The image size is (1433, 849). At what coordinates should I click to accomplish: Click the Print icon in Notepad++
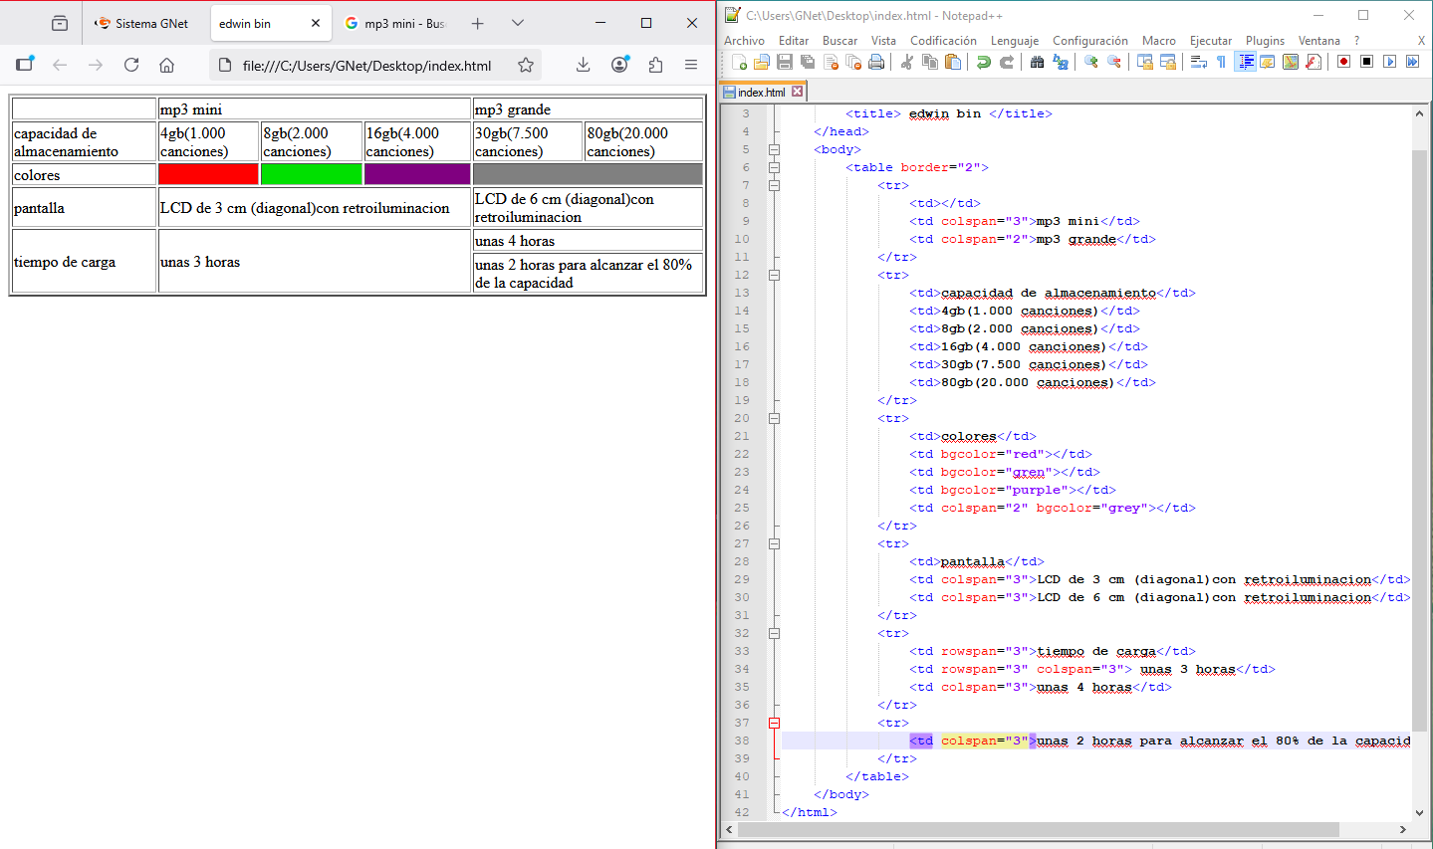click(x=876, y=62)
